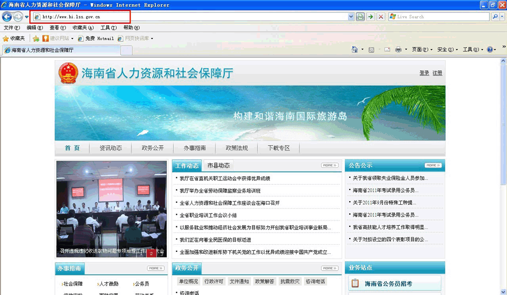Click the add to favorites bar icon

[x=36, y=39]
